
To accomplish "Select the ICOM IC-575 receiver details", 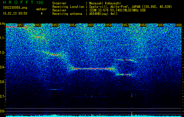I will [117, 10].
